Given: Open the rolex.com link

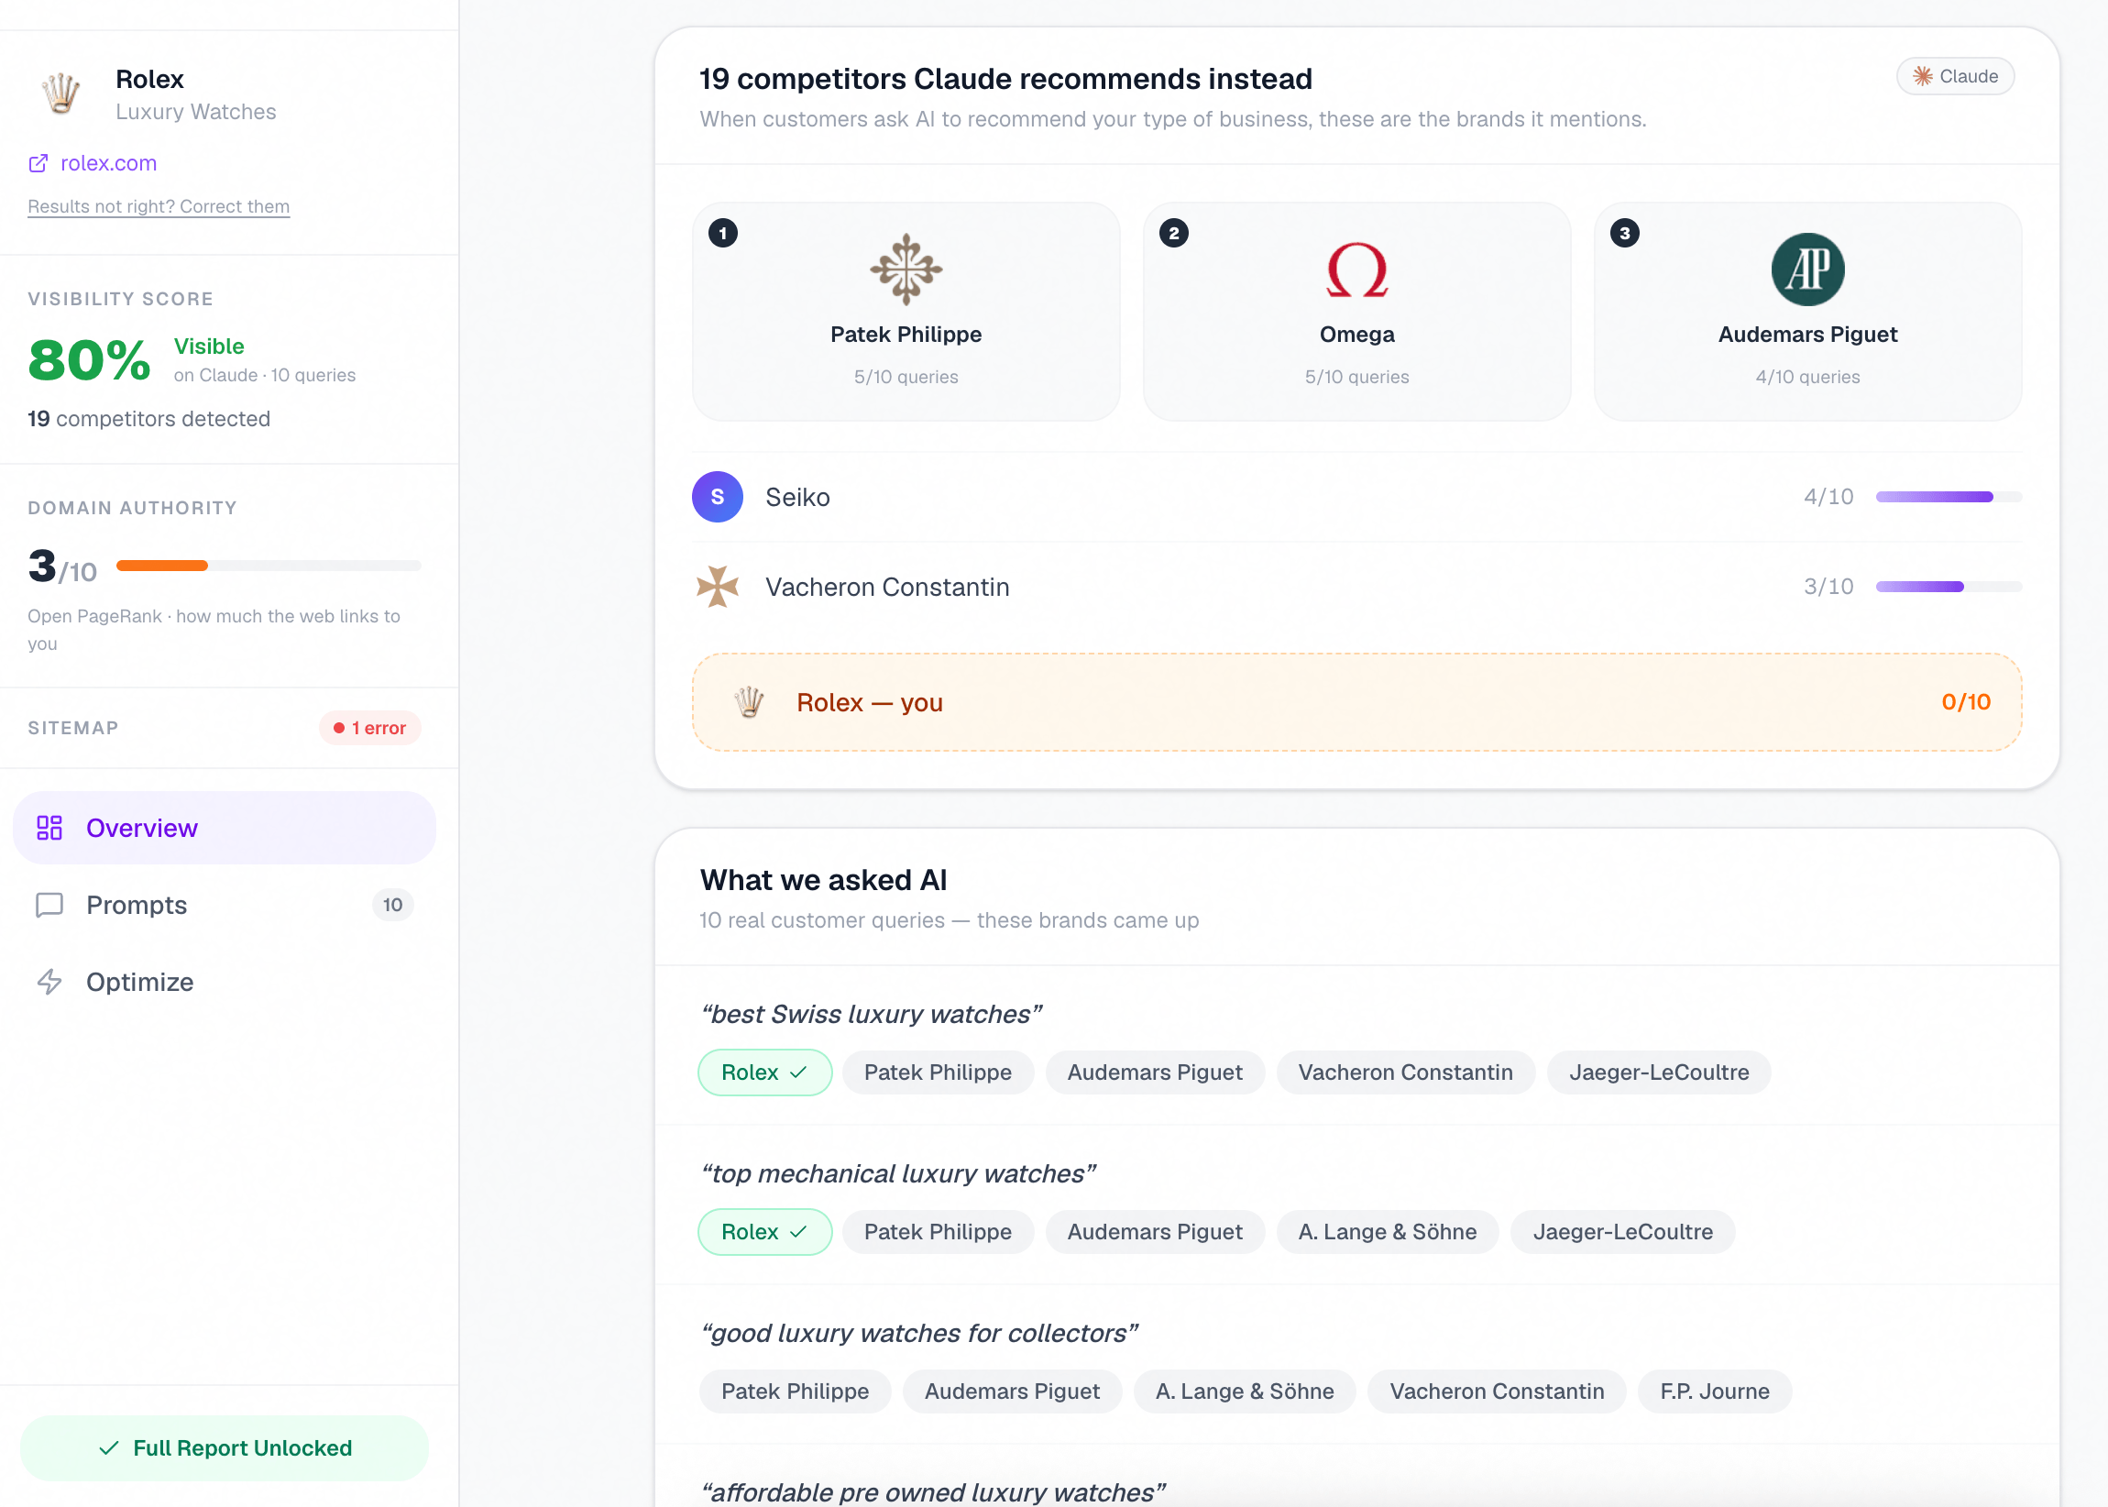Looking at the screenshot, I should [x=108, y=163].
